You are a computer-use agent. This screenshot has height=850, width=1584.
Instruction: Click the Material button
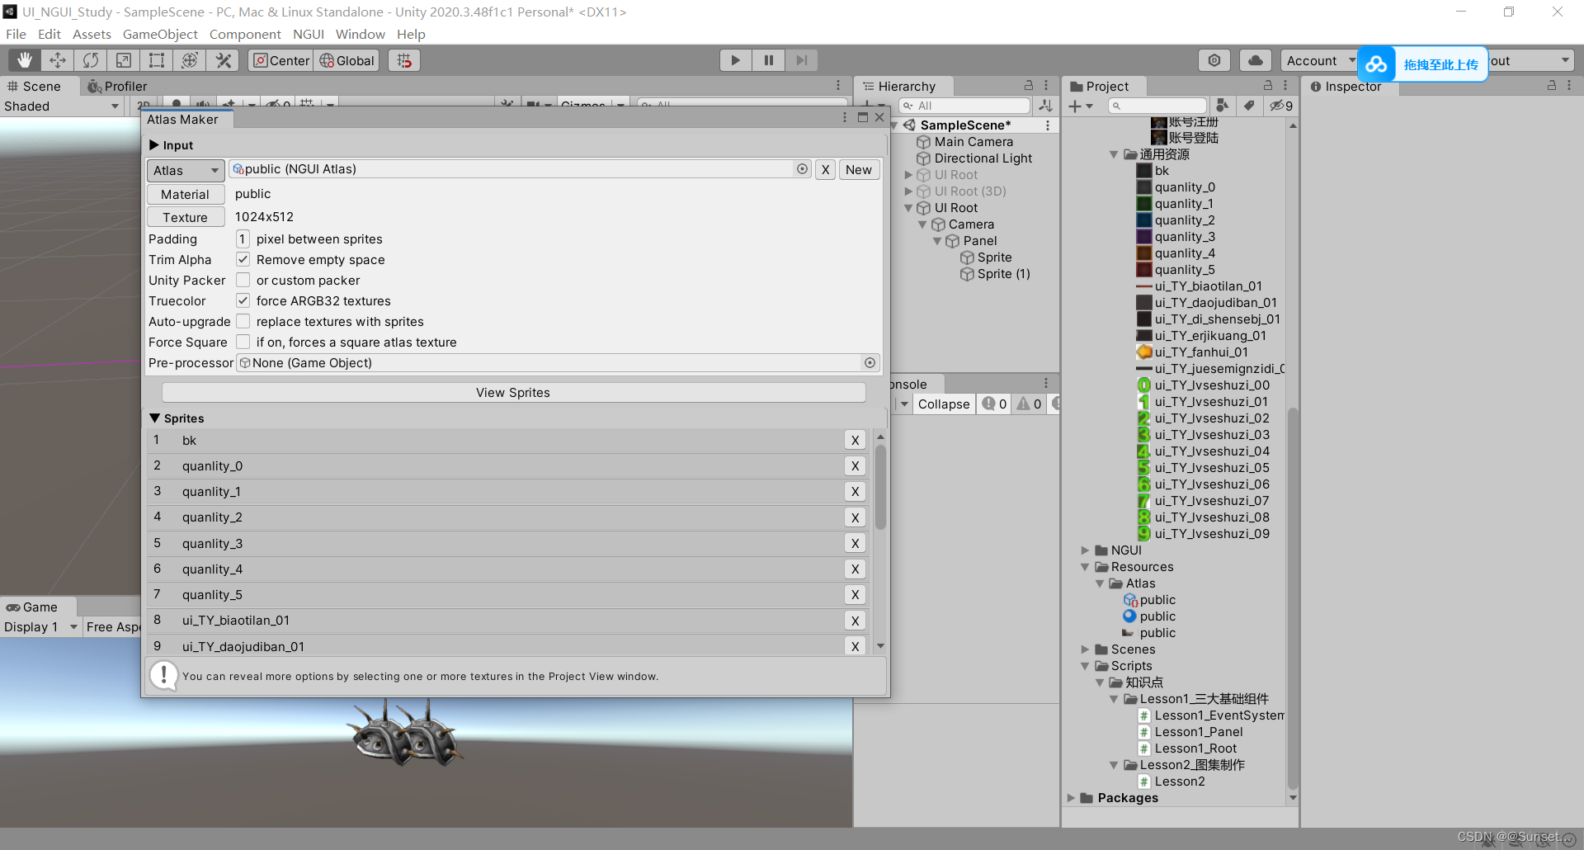pyautogui.click(x=186, y=194)
